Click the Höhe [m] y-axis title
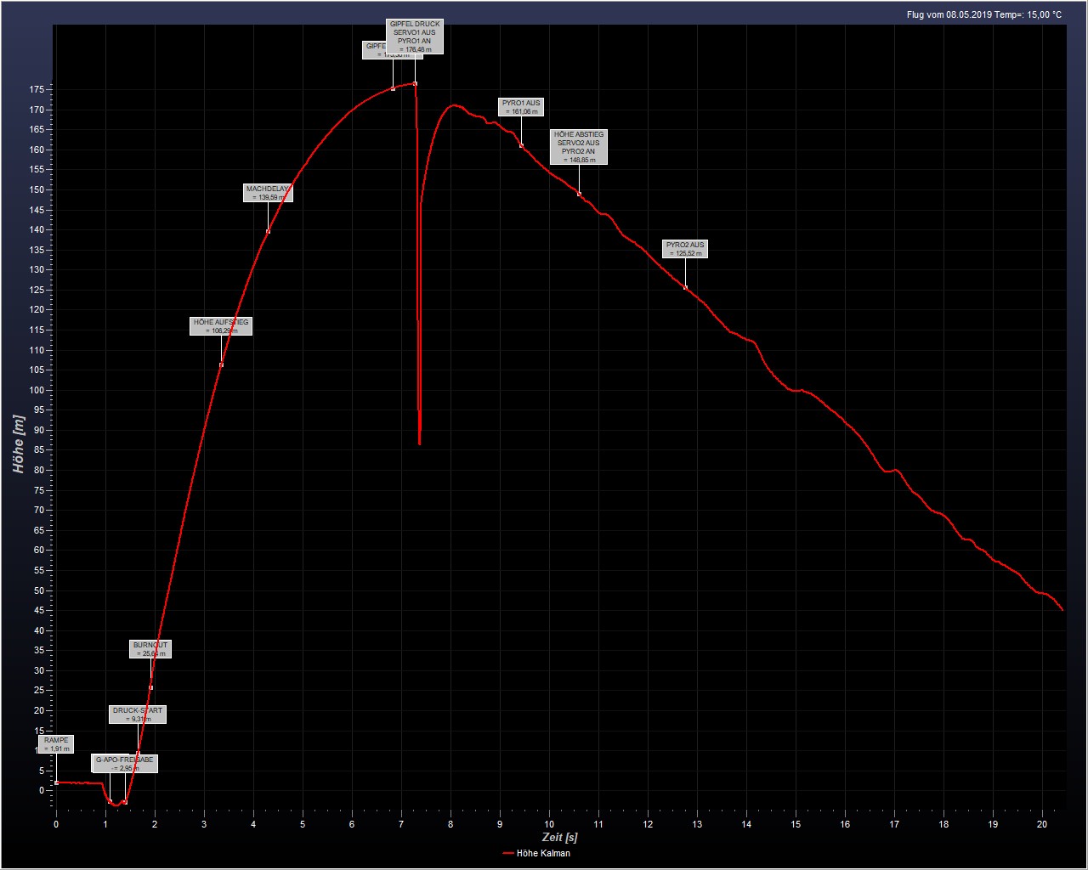The width and height of the screenshot is (1088, 870). (x=19, y=443)
